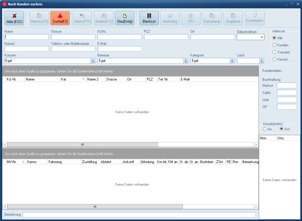Click the Name search input field
Viewport: 302px width, 221px height.
(27, 37)
